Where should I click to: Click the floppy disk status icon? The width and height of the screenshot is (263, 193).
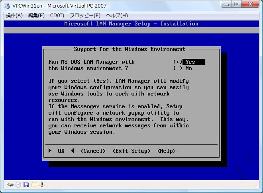pyautogui.click(x=26, y=185)
